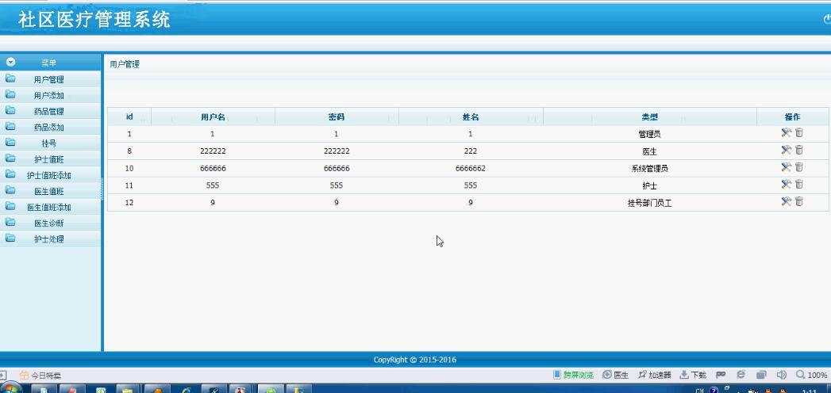The width and height of the screenshot is (831, 393).
Task: Open 医生值班 in the sidebar menu
Action: click(x=48, y=191)
